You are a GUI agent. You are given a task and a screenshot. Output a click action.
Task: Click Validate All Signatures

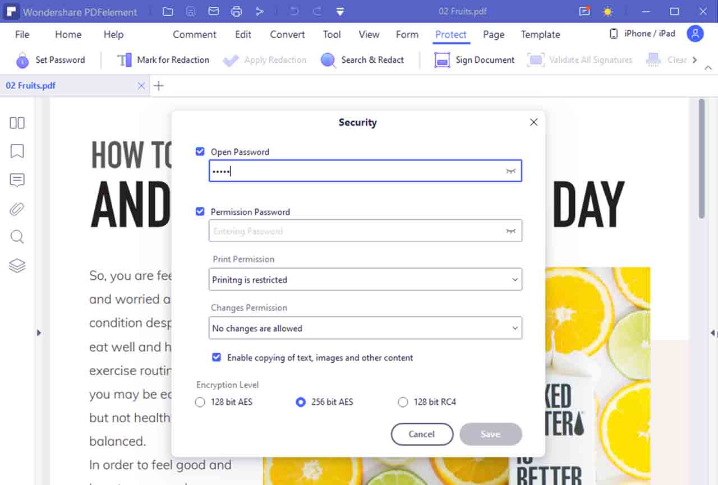pos(580,60)
